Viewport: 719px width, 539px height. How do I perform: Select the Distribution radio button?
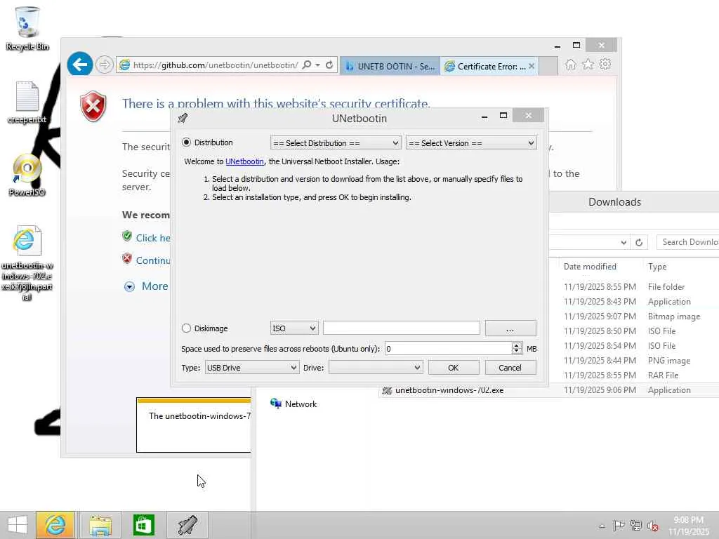pyautogui.click(x=186, y=142)
